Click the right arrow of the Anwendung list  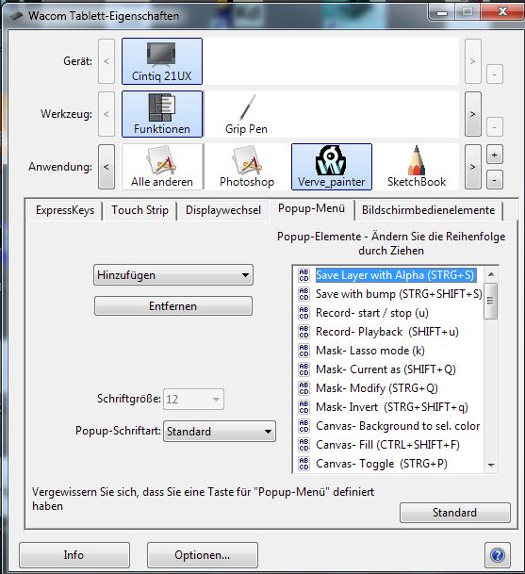(472, 167)
